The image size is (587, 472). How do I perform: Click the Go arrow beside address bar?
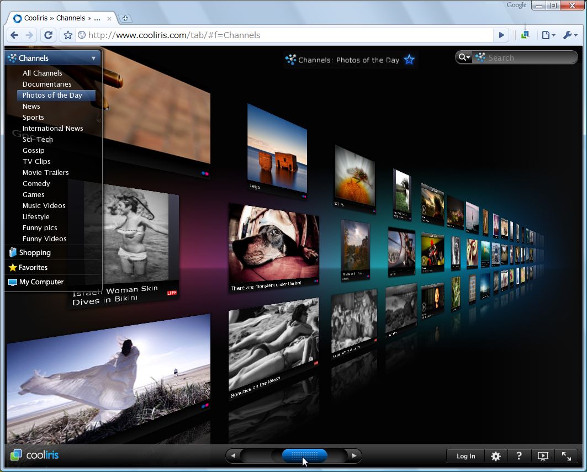click(501, 35)
